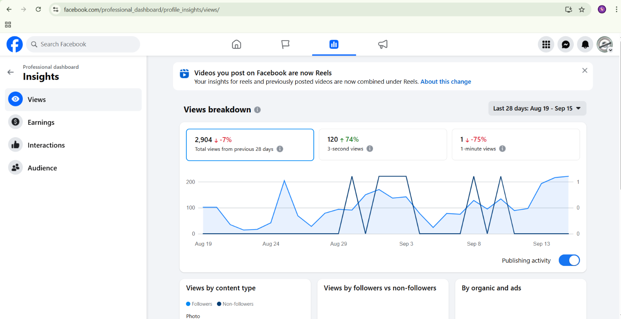Screen dimensions: 621x319
Task: Open the Ads megaphone icon
Action: pyautogui.click(x=383, y=44)
